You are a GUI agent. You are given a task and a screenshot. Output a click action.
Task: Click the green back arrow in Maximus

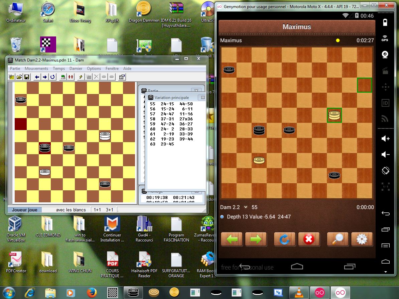click(231, 239)
